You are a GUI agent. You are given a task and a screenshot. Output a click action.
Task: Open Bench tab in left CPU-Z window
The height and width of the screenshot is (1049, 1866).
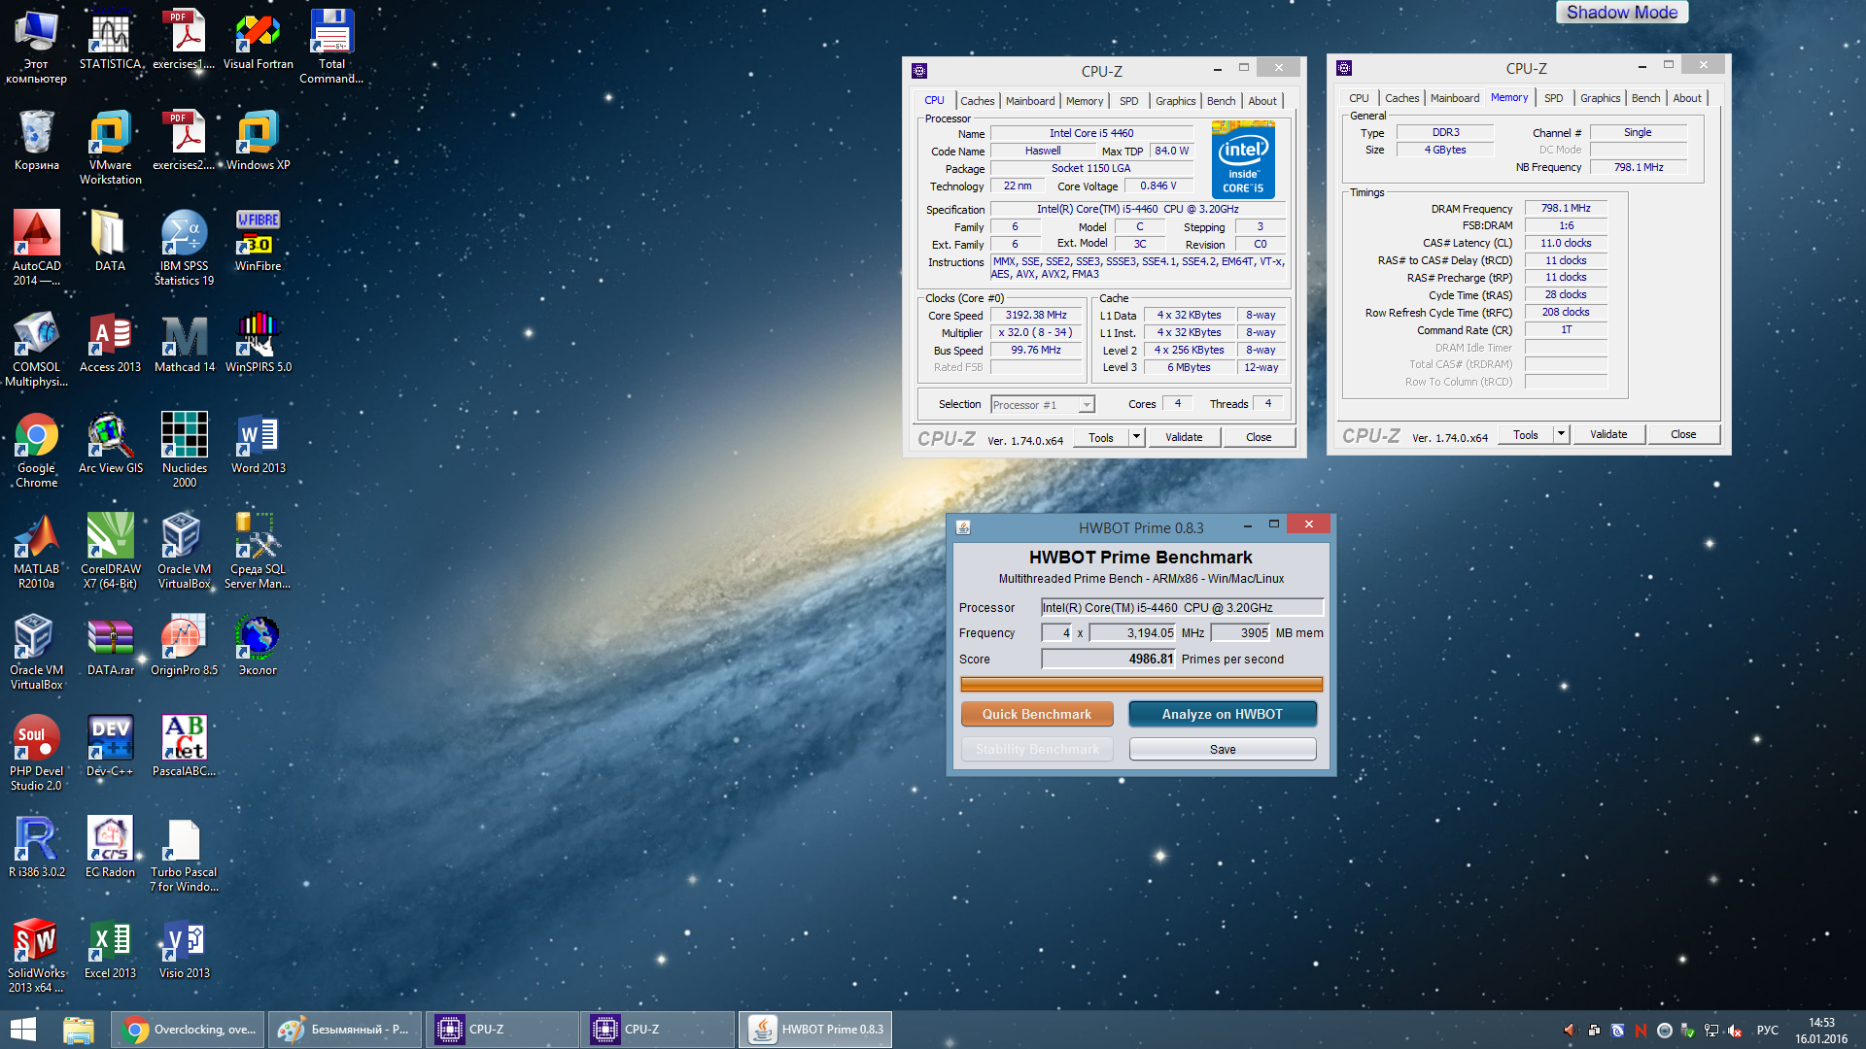(x=1221, y=101)
